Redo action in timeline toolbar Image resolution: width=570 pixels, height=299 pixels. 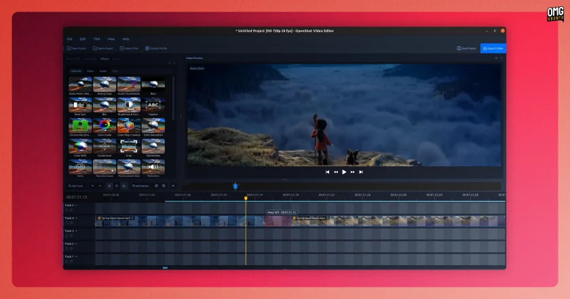100,186
